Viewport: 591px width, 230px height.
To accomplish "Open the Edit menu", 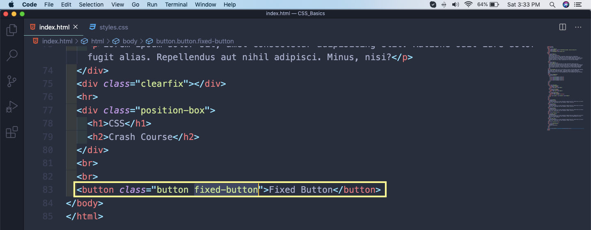I will coord(66,5).
